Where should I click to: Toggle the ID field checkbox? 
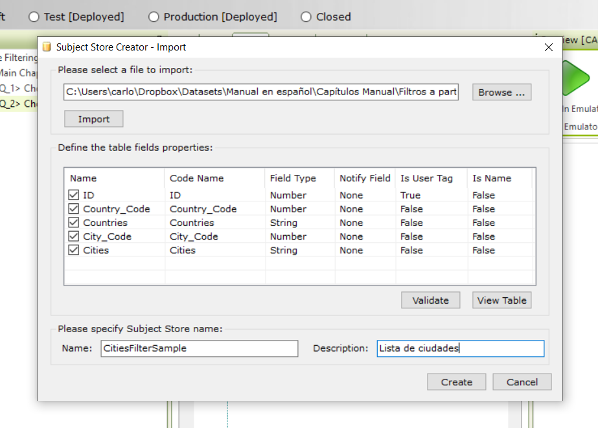[74, 195]
